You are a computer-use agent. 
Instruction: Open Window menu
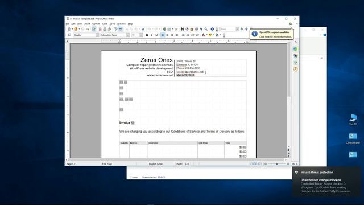[121, 24]
